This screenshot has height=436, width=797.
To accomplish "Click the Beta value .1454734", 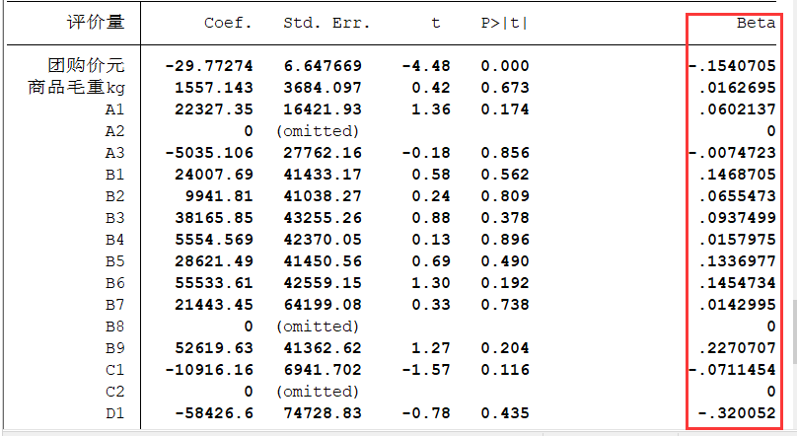I will click(738, 283).
